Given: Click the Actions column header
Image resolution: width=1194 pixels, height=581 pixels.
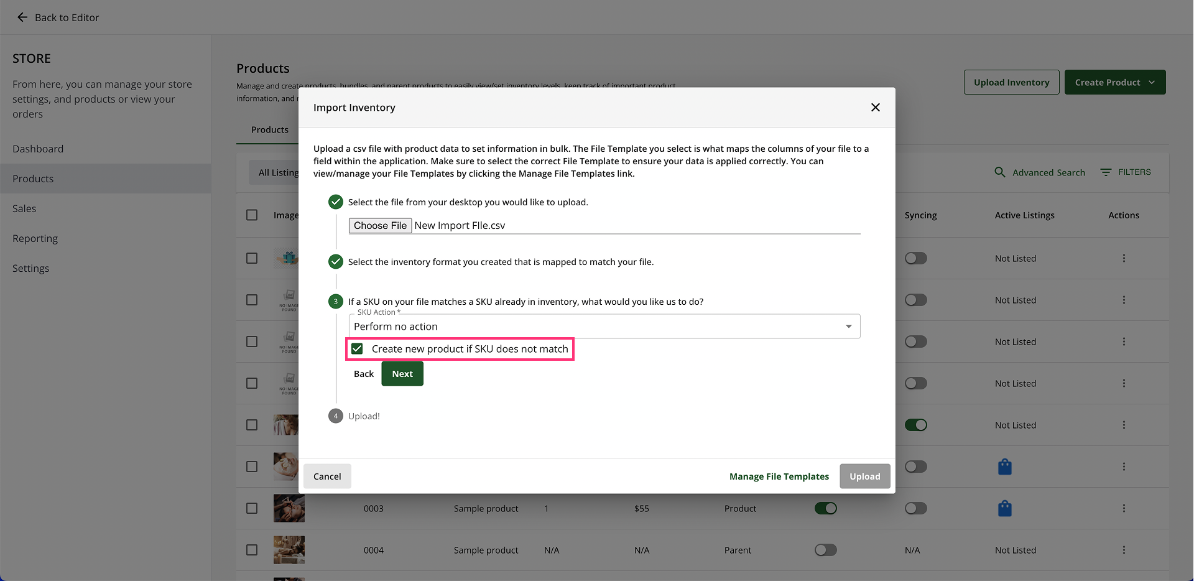Looking at the screenshot, I should click(x=1124, y=215).
